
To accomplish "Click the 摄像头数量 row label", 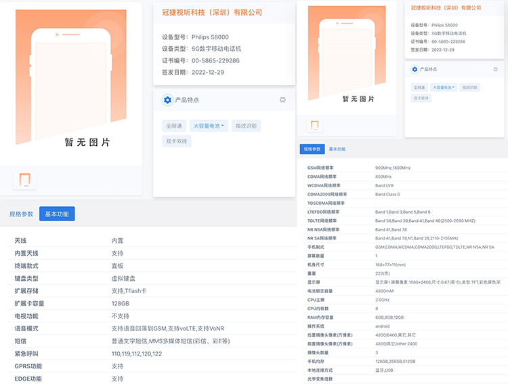I will point(318,353).
